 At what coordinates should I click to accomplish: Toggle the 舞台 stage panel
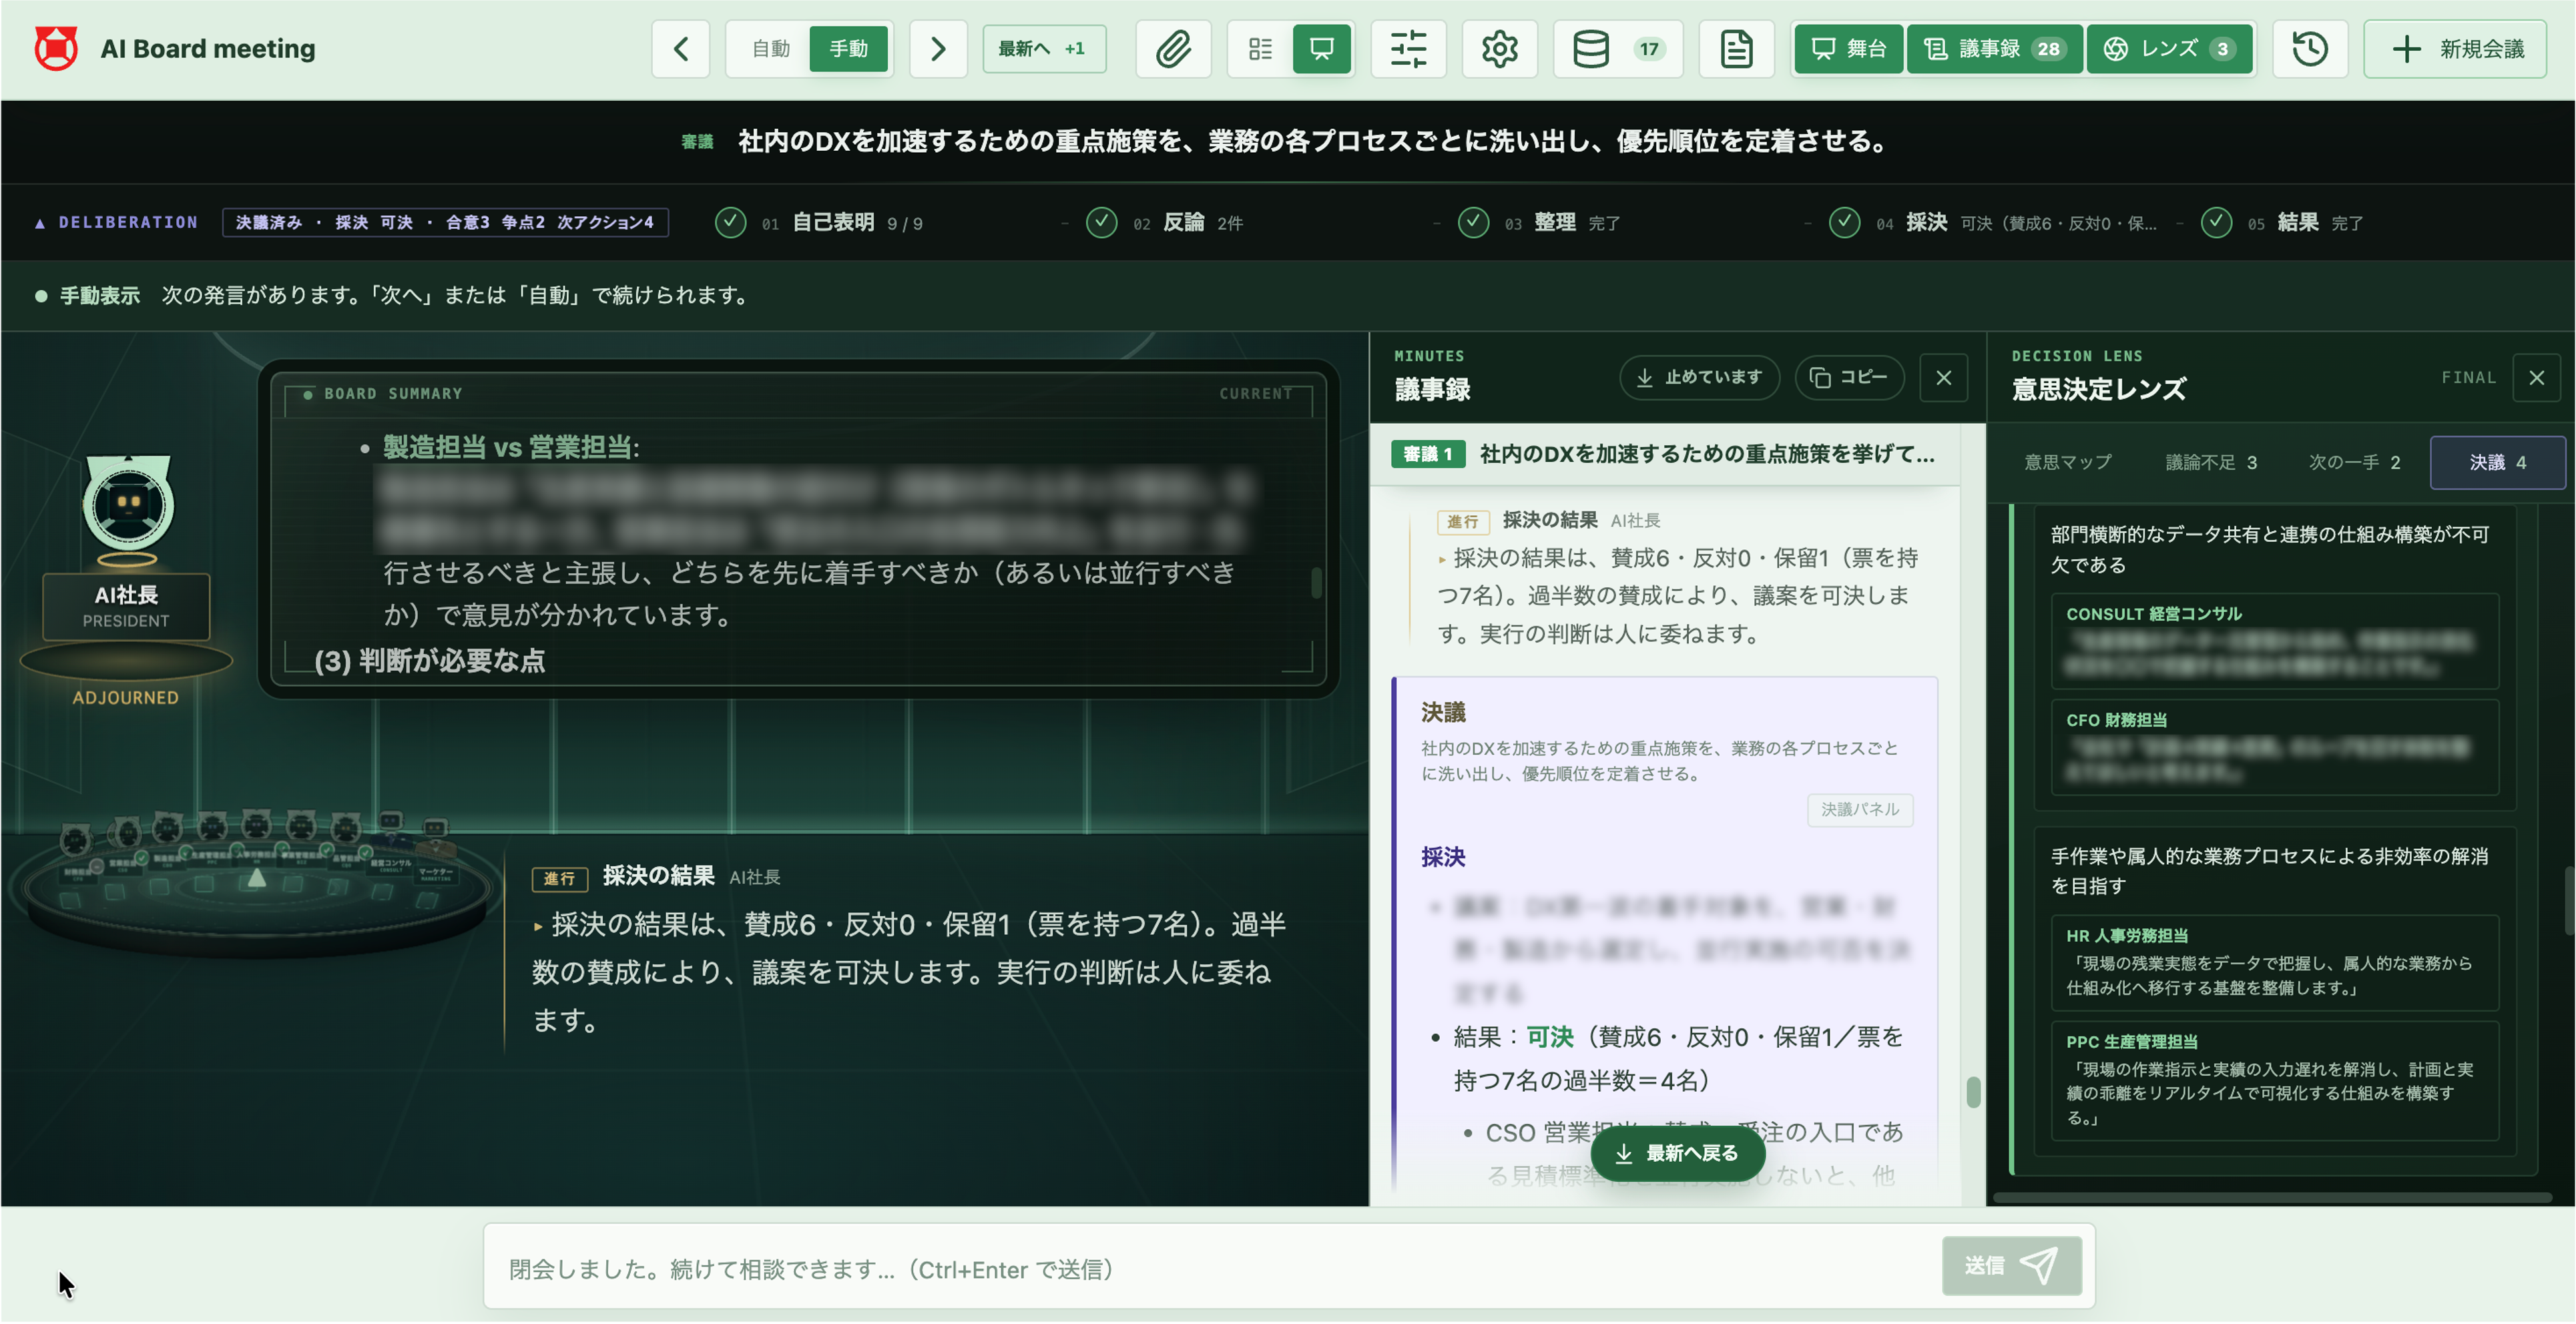tap(1848, 48)
